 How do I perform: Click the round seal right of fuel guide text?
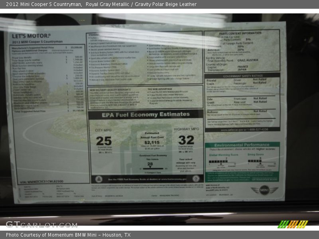[x=196, y=178]
